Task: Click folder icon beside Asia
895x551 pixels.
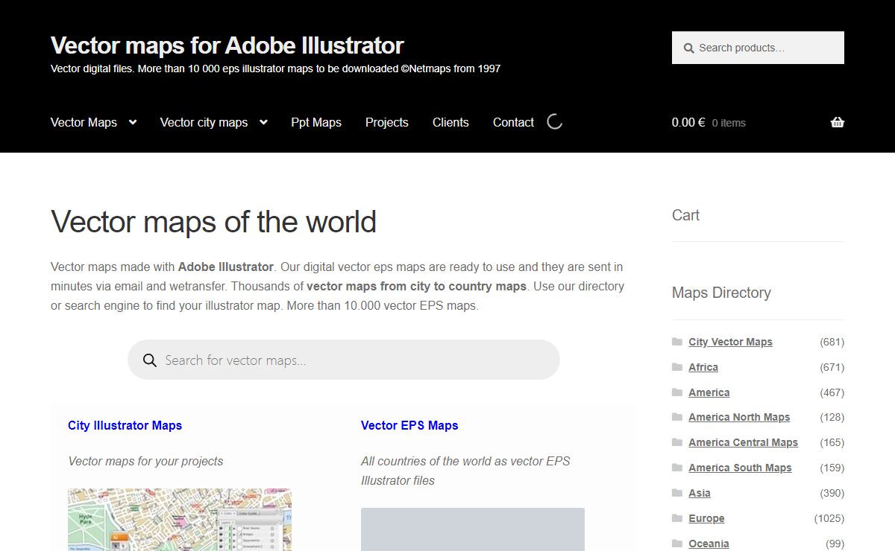Action: pyautogui.click(x=677, y=493)
